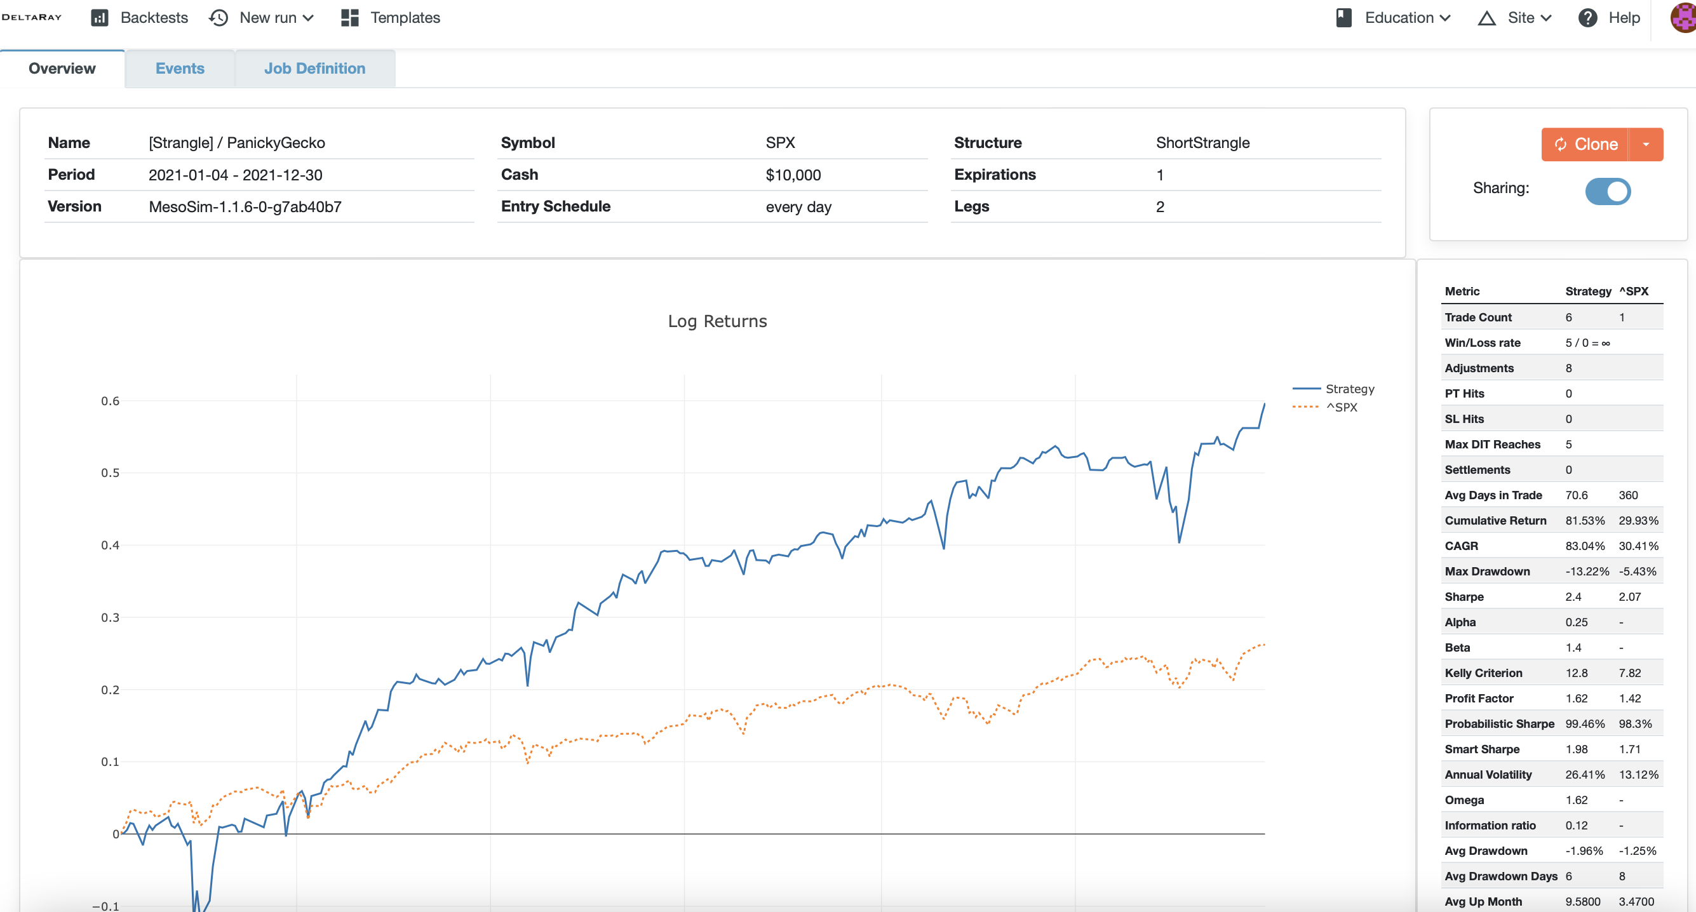Switch to the Job Definition tab
The width and height of the screenshot is (1696, 912).
pos(314,69)
